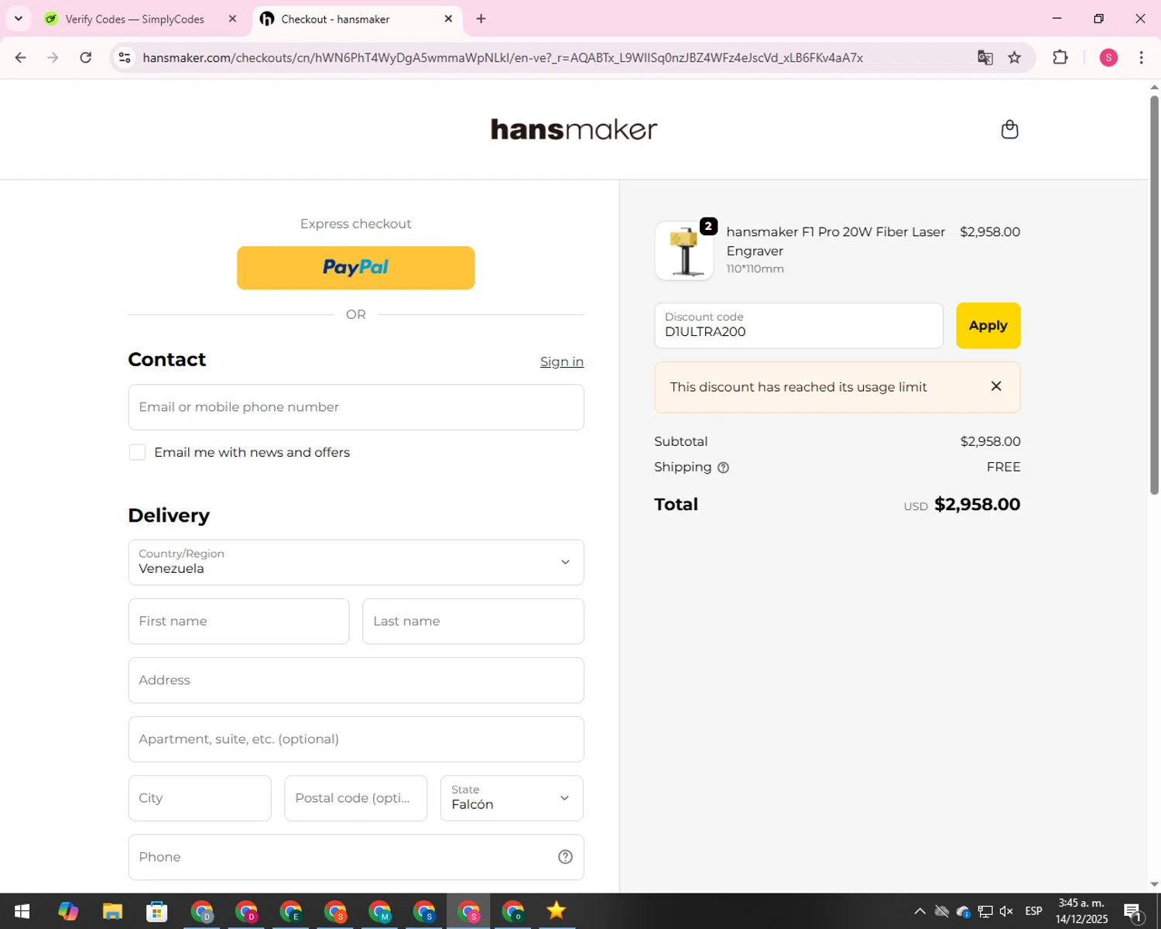1161x929 pixels.
Task: Close the Verify Codes SimplyCodes tab
Action: [232, 19]
